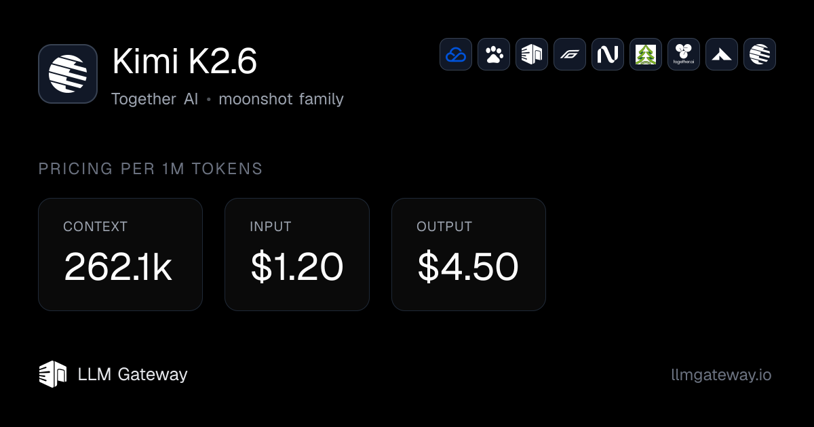Screen dimensions: 814x427
Task: Select the white triangular tent-shaped provider icon
Action: [x=722, y=54]
